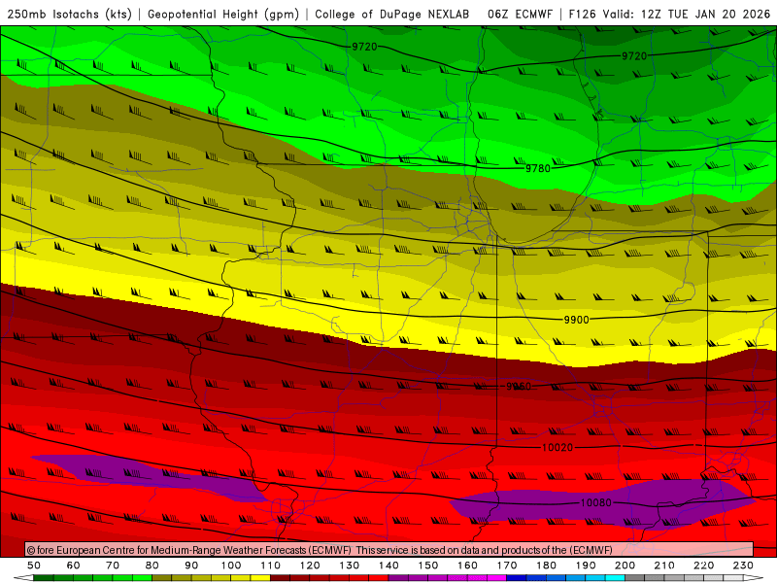
Task: Click the legend value 90
Action: [x=191, y=566]
